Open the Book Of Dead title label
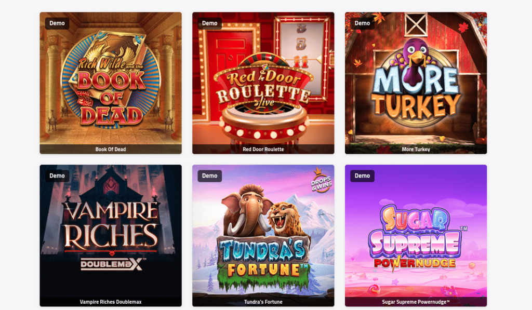532x310 pixels. tap(111, 149)
